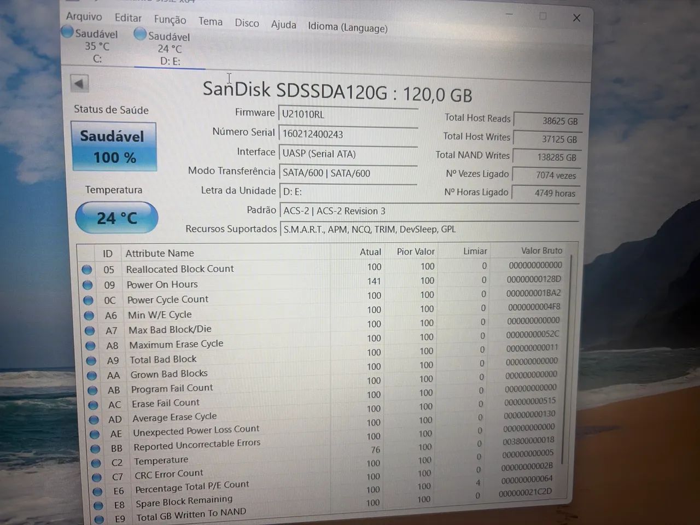This screenshot has height=525, width=700.
Task: Open the Idioma (Language) menu
Action: 348,27
